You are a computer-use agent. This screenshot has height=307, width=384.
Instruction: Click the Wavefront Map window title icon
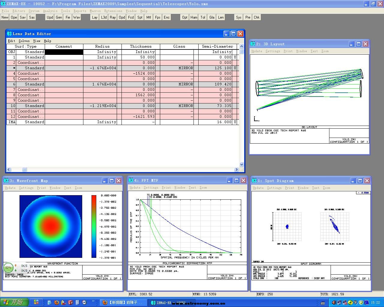point(6,180)
